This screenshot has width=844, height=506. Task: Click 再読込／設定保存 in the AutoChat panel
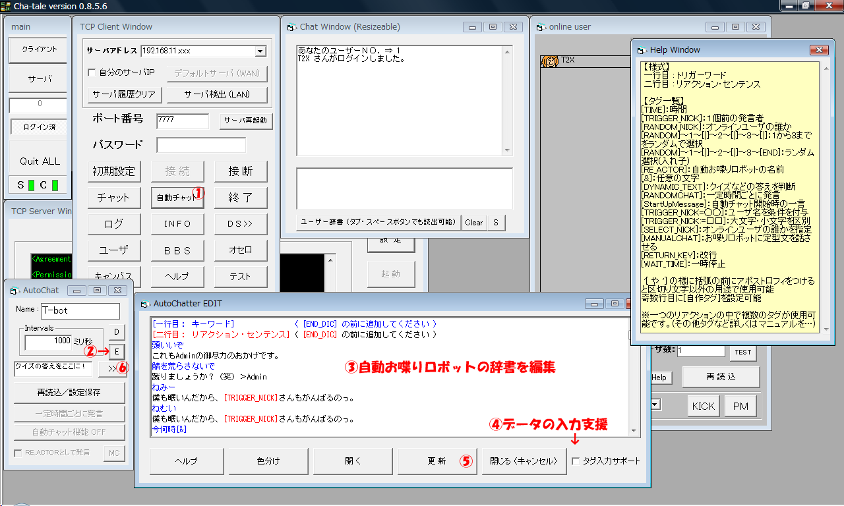69,393
